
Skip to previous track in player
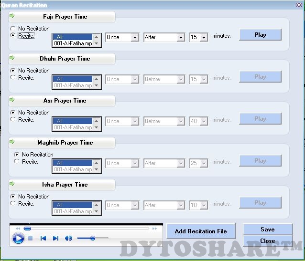(43, 238)
